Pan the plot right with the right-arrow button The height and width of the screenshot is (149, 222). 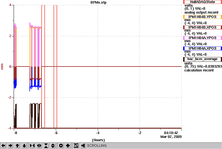click(10, 146)
